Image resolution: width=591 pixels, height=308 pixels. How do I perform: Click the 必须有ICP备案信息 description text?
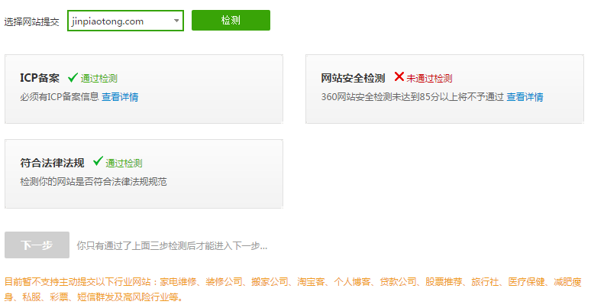click(60, 97)
